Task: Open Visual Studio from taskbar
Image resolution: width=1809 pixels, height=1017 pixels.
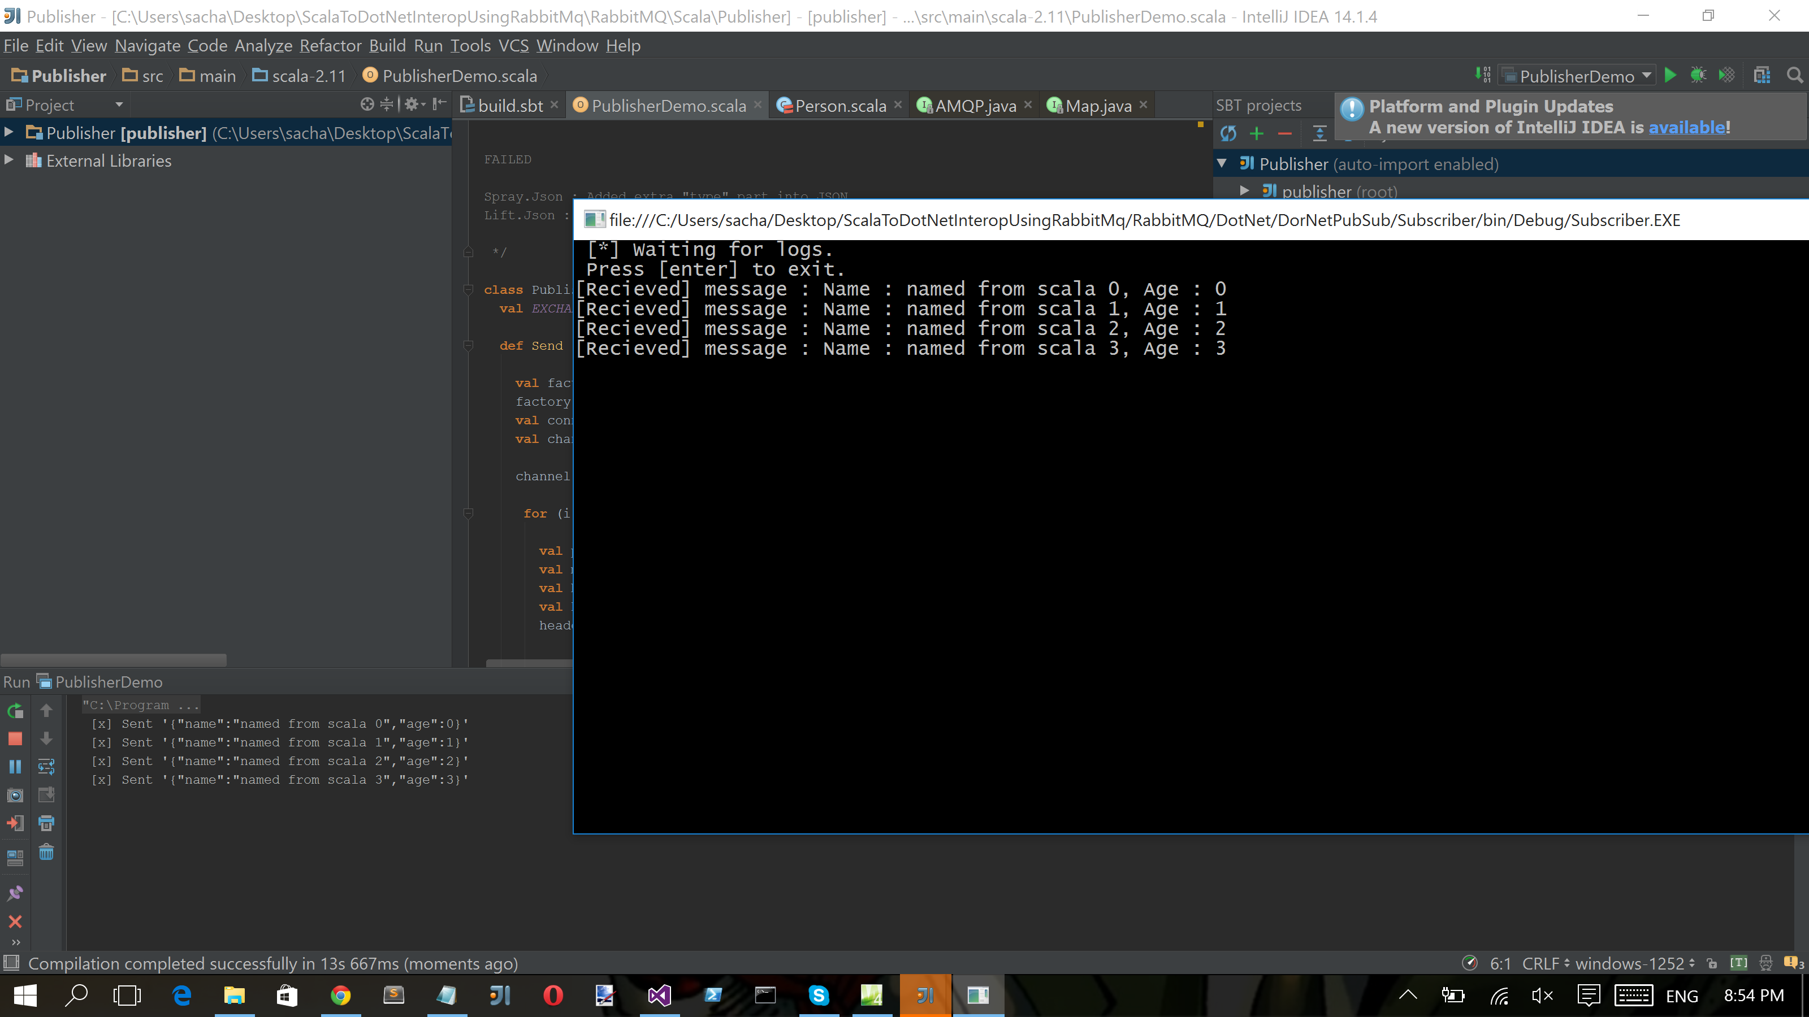Action: [659, 995]
